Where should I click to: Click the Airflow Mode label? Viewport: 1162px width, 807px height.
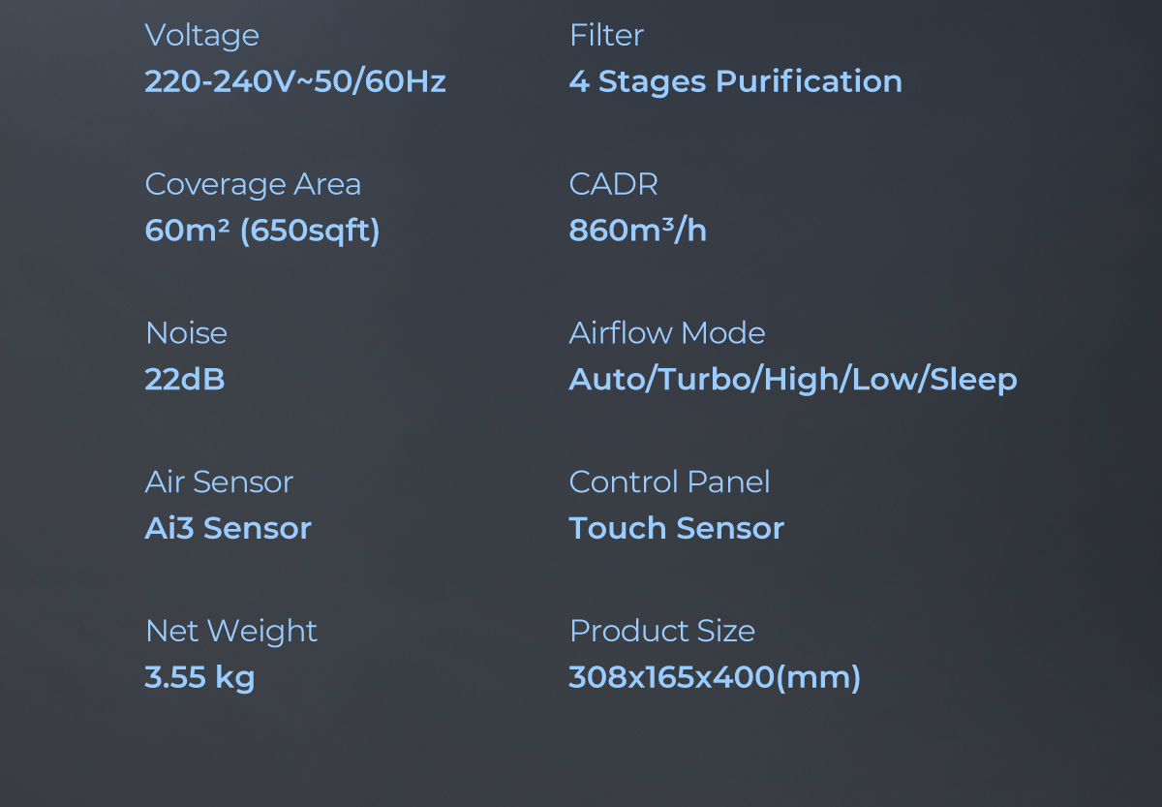(667, 333)
